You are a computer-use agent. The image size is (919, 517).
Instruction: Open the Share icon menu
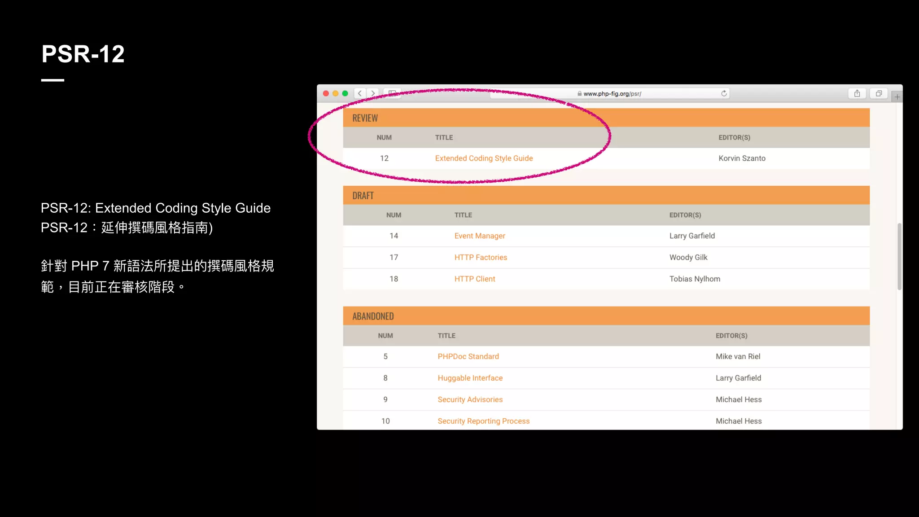point(857,93)
